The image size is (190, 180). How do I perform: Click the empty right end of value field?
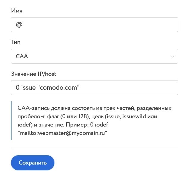[142, 88]
